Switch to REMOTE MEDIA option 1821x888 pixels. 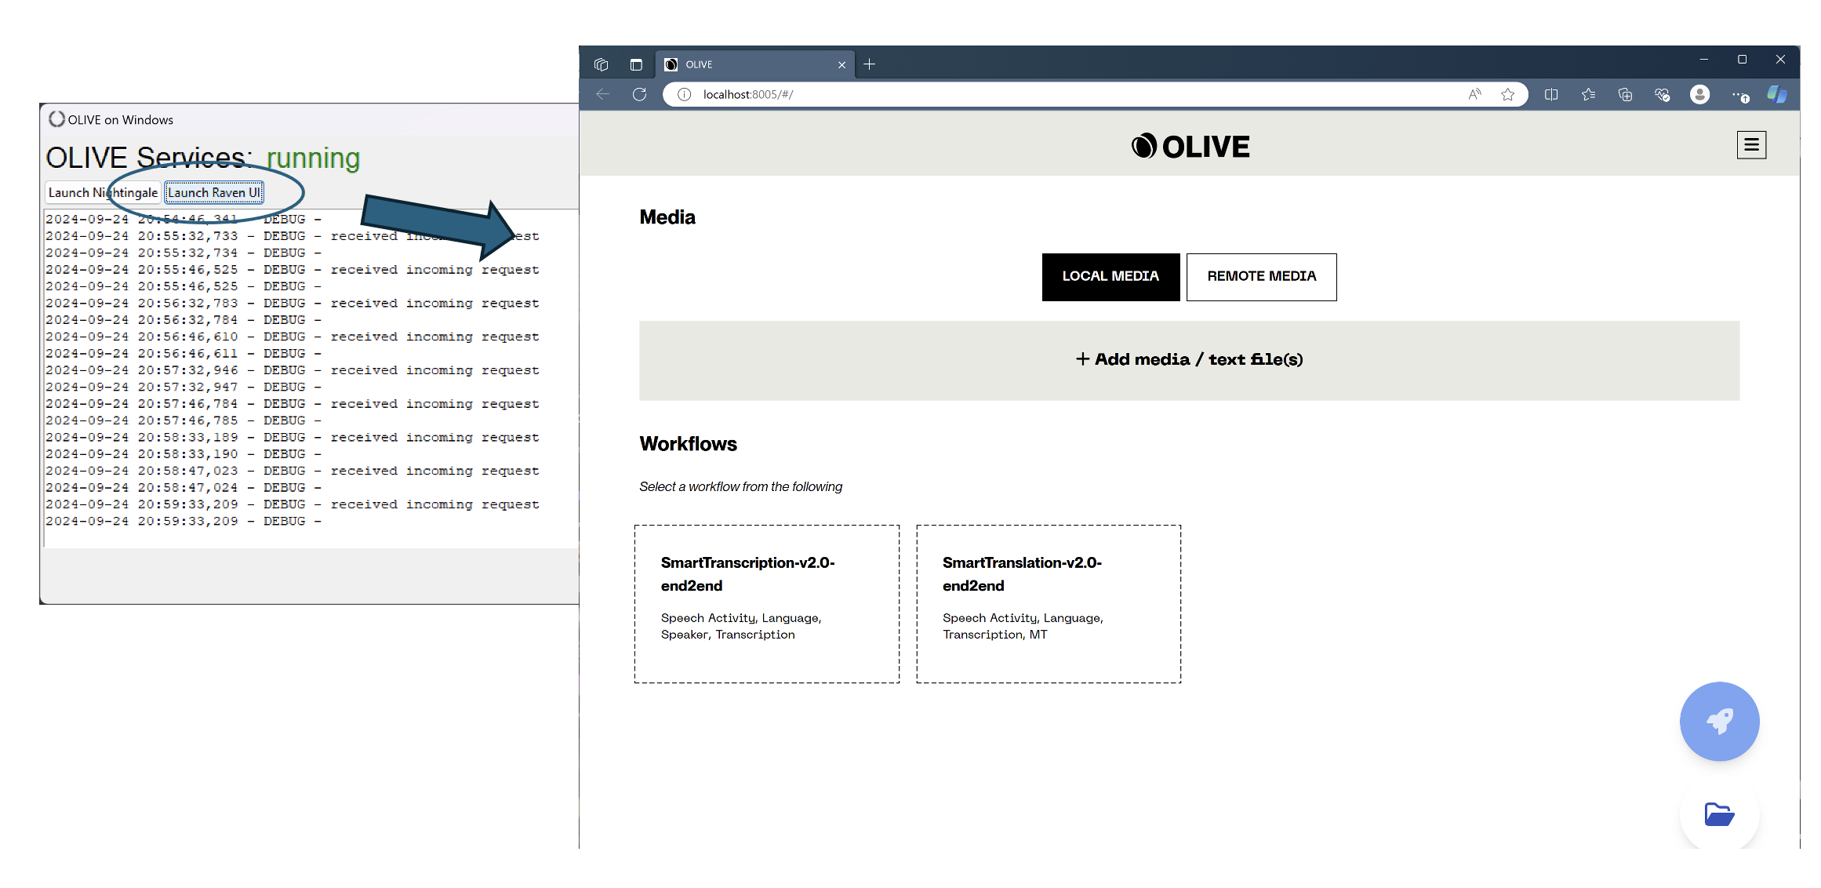click(x=1260, y=277)
